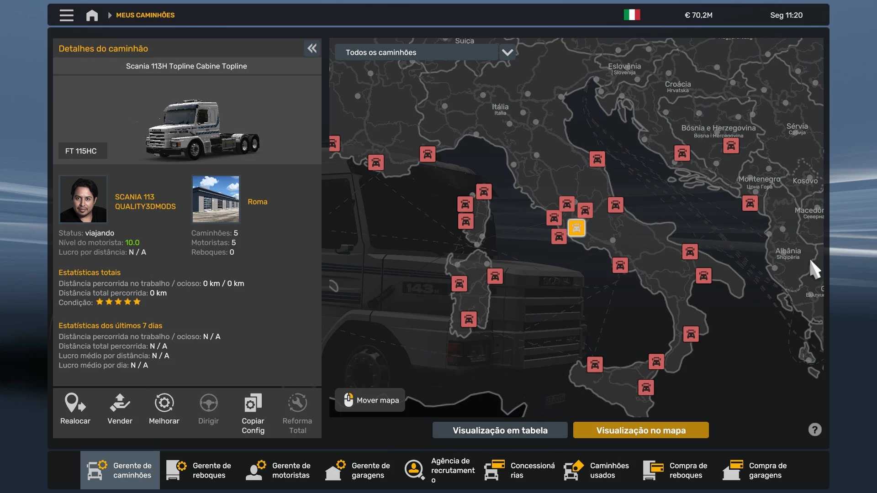Screen dimensions: 877x493
Task: Switch to Visualização no mapa
Action: [640, 430]
